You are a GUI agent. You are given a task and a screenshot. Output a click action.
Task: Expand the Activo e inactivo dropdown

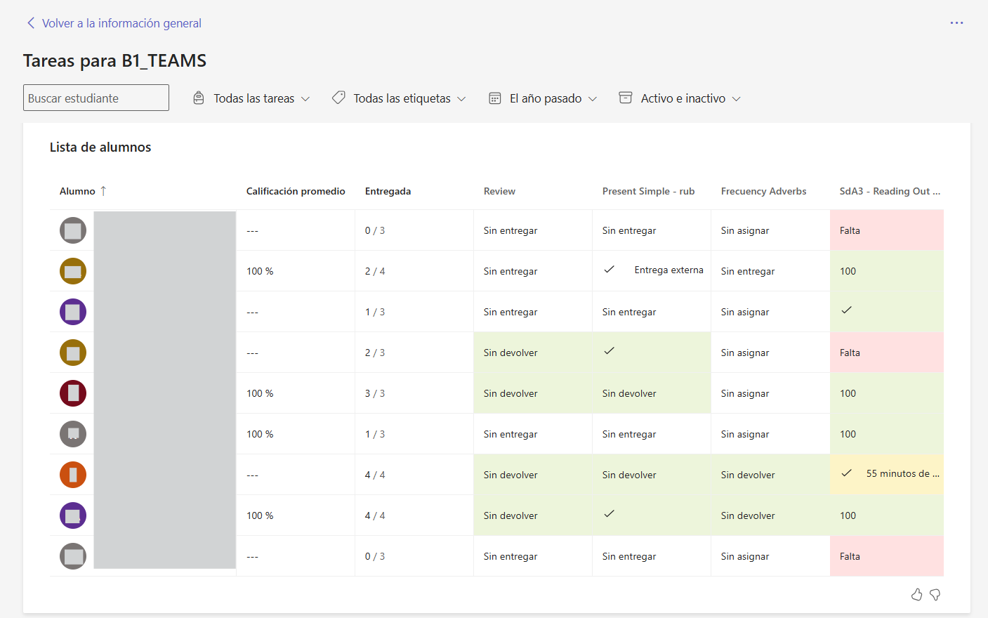click(x=680, y=98)
